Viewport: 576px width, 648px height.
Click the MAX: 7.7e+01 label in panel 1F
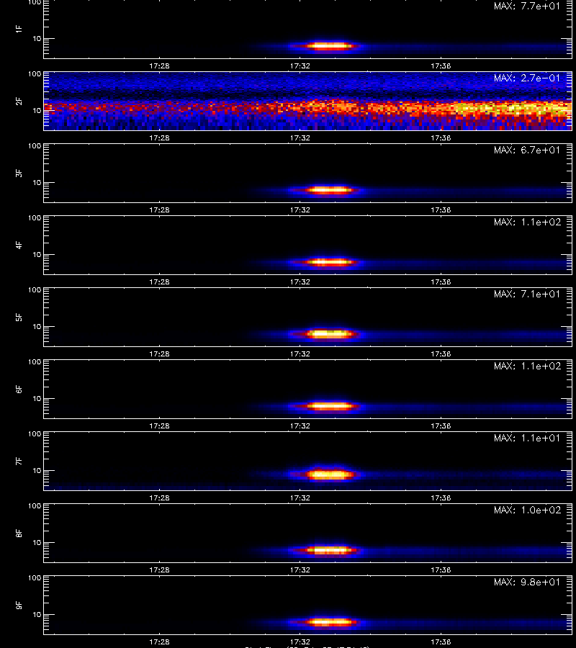point(527,6)
